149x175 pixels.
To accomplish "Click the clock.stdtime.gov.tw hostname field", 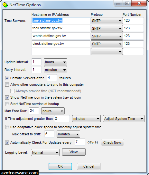I will pyautogui.click(x=61, y=44).
